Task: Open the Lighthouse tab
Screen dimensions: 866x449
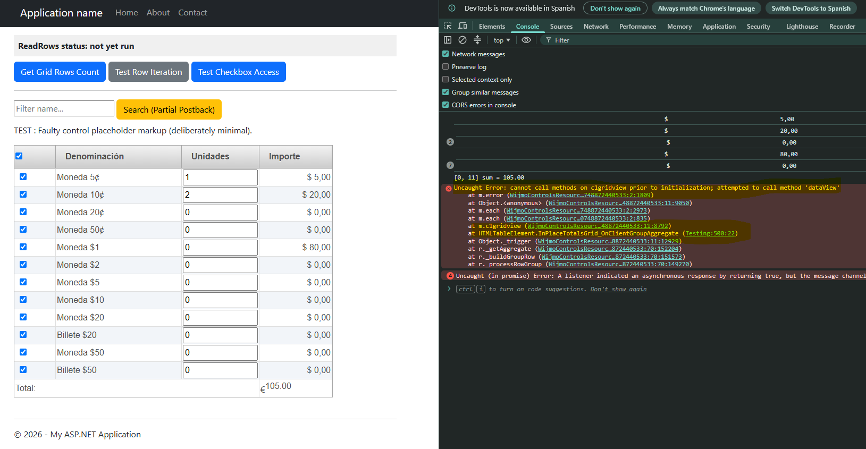Action: click(802, 26)
